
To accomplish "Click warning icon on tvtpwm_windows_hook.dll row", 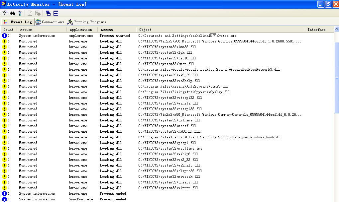I will [x=4, y=137].
